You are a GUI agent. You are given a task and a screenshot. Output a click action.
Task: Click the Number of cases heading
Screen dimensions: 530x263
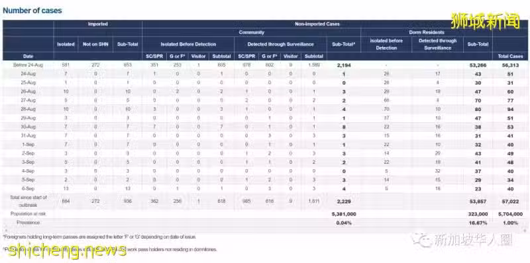pyautogui.click(x=32, y=11)
